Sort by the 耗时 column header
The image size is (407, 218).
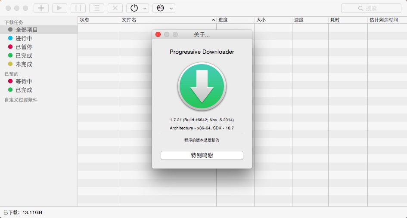[348, 20]
